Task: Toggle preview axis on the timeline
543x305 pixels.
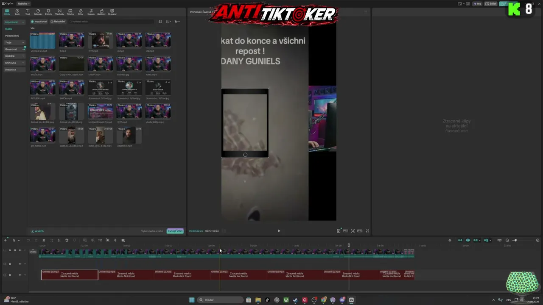Action: pyautogui.click(x=486, y=240)
